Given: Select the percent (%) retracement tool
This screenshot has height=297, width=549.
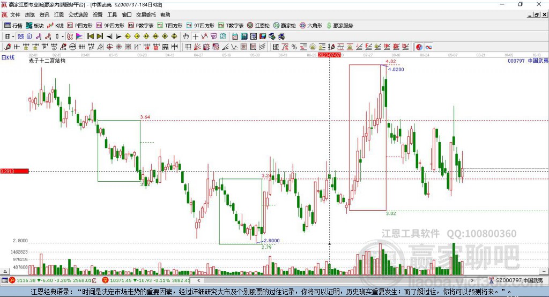Looking at the screenshot, I should point(294,47).
